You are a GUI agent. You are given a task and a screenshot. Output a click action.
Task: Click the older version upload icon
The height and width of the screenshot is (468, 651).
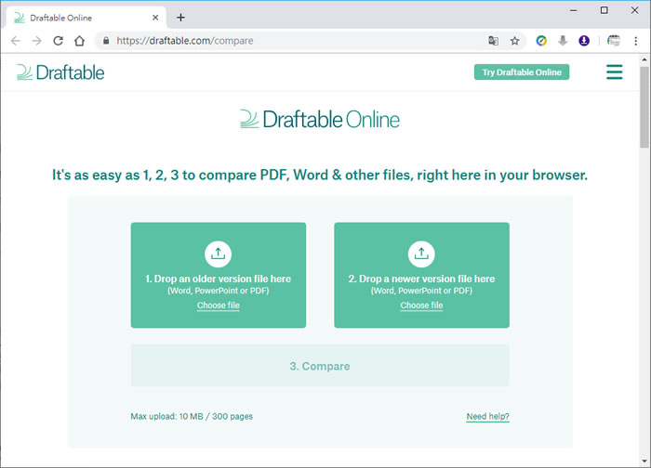point(218,253)
